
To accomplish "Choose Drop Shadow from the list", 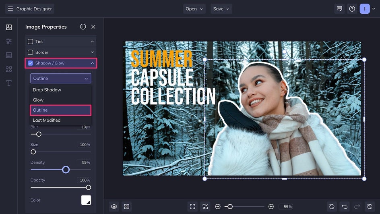I will pos(61,90).
